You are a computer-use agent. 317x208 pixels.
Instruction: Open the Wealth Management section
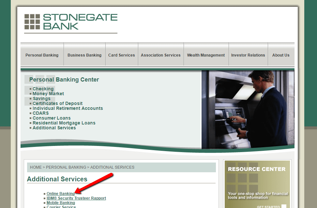point(206,55)
